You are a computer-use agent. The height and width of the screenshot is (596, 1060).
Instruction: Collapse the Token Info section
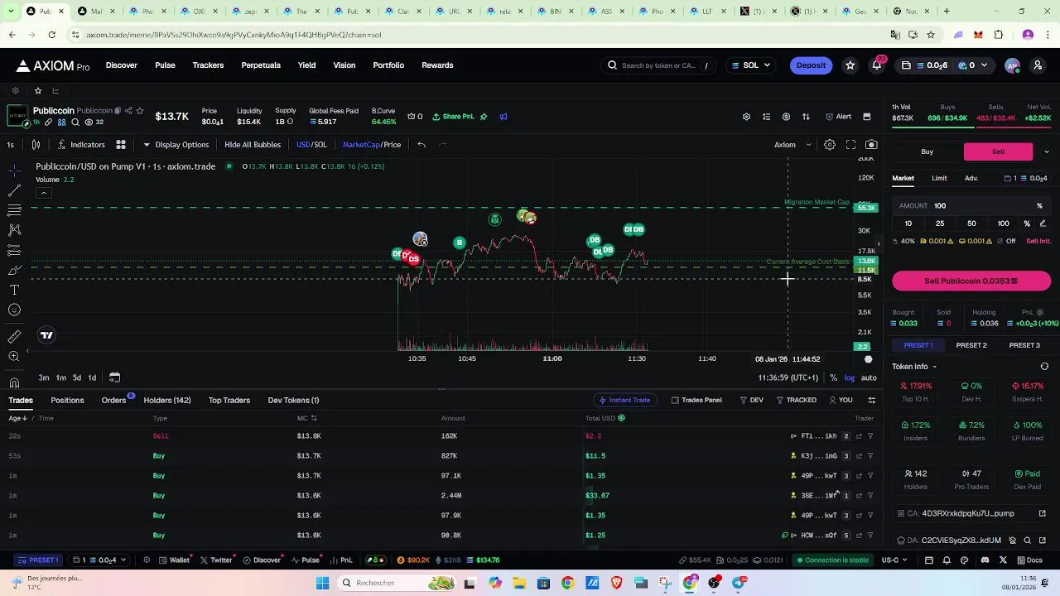914,367
